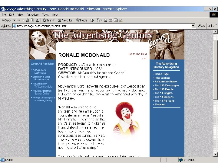
Task: Click the Messenger toolbar icon
Action: pos(121,20)
